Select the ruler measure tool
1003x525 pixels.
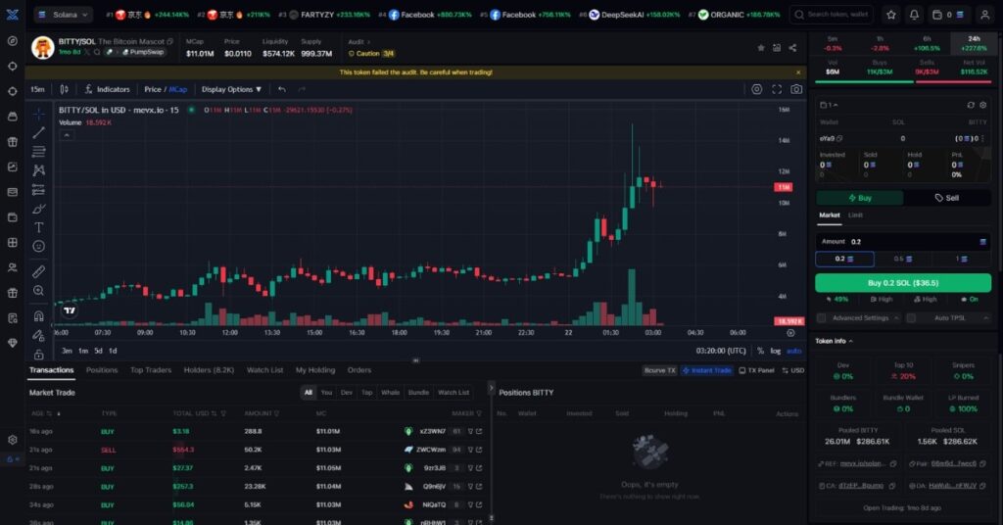click(39, 271)
